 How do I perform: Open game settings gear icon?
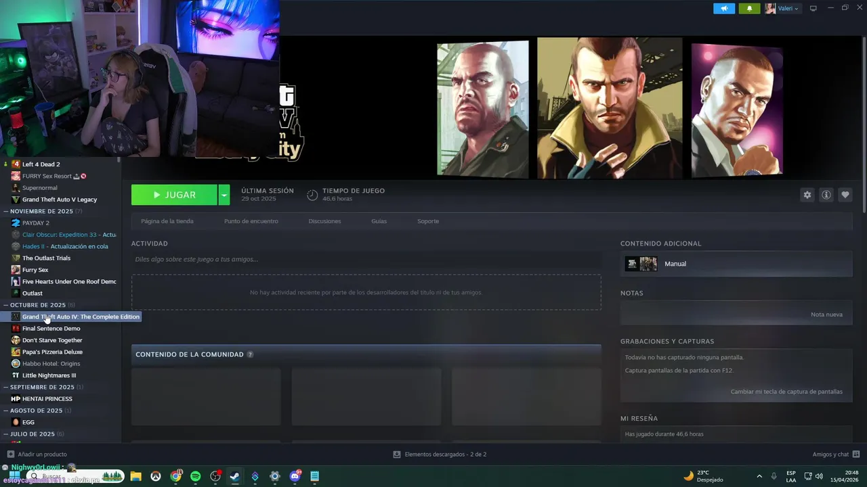point(807,195)
